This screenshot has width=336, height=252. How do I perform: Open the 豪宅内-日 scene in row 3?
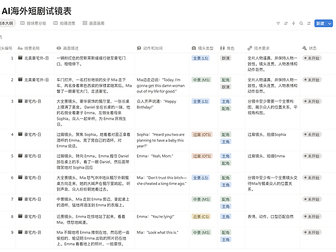[33, 101]
